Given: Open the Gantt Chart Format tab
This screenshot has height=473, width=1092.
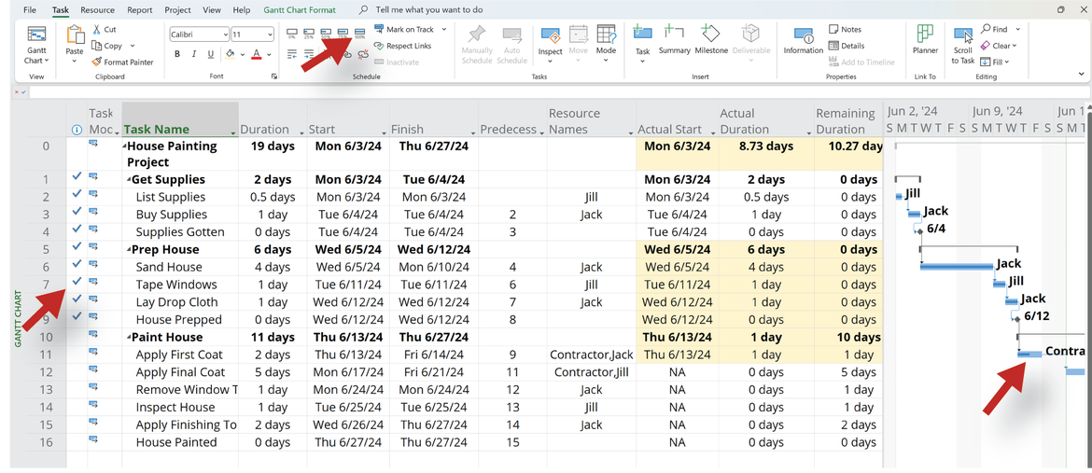Looking at the screenshot, I should [300, 10].
